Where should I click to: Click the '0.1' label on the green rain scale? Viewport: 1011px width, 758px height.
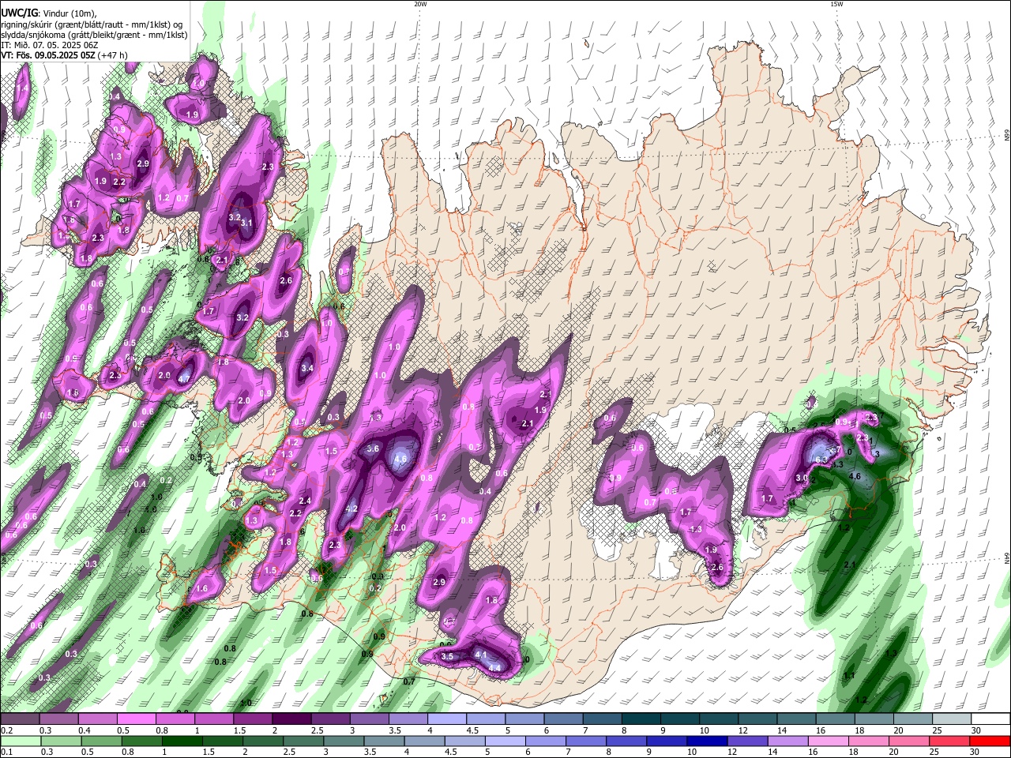click(x=7, y=752)
